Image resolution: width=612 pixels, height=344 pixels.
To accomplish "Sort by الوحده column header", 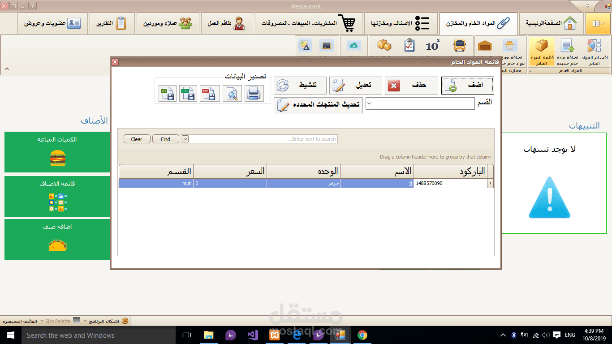I will click(303, 172).
